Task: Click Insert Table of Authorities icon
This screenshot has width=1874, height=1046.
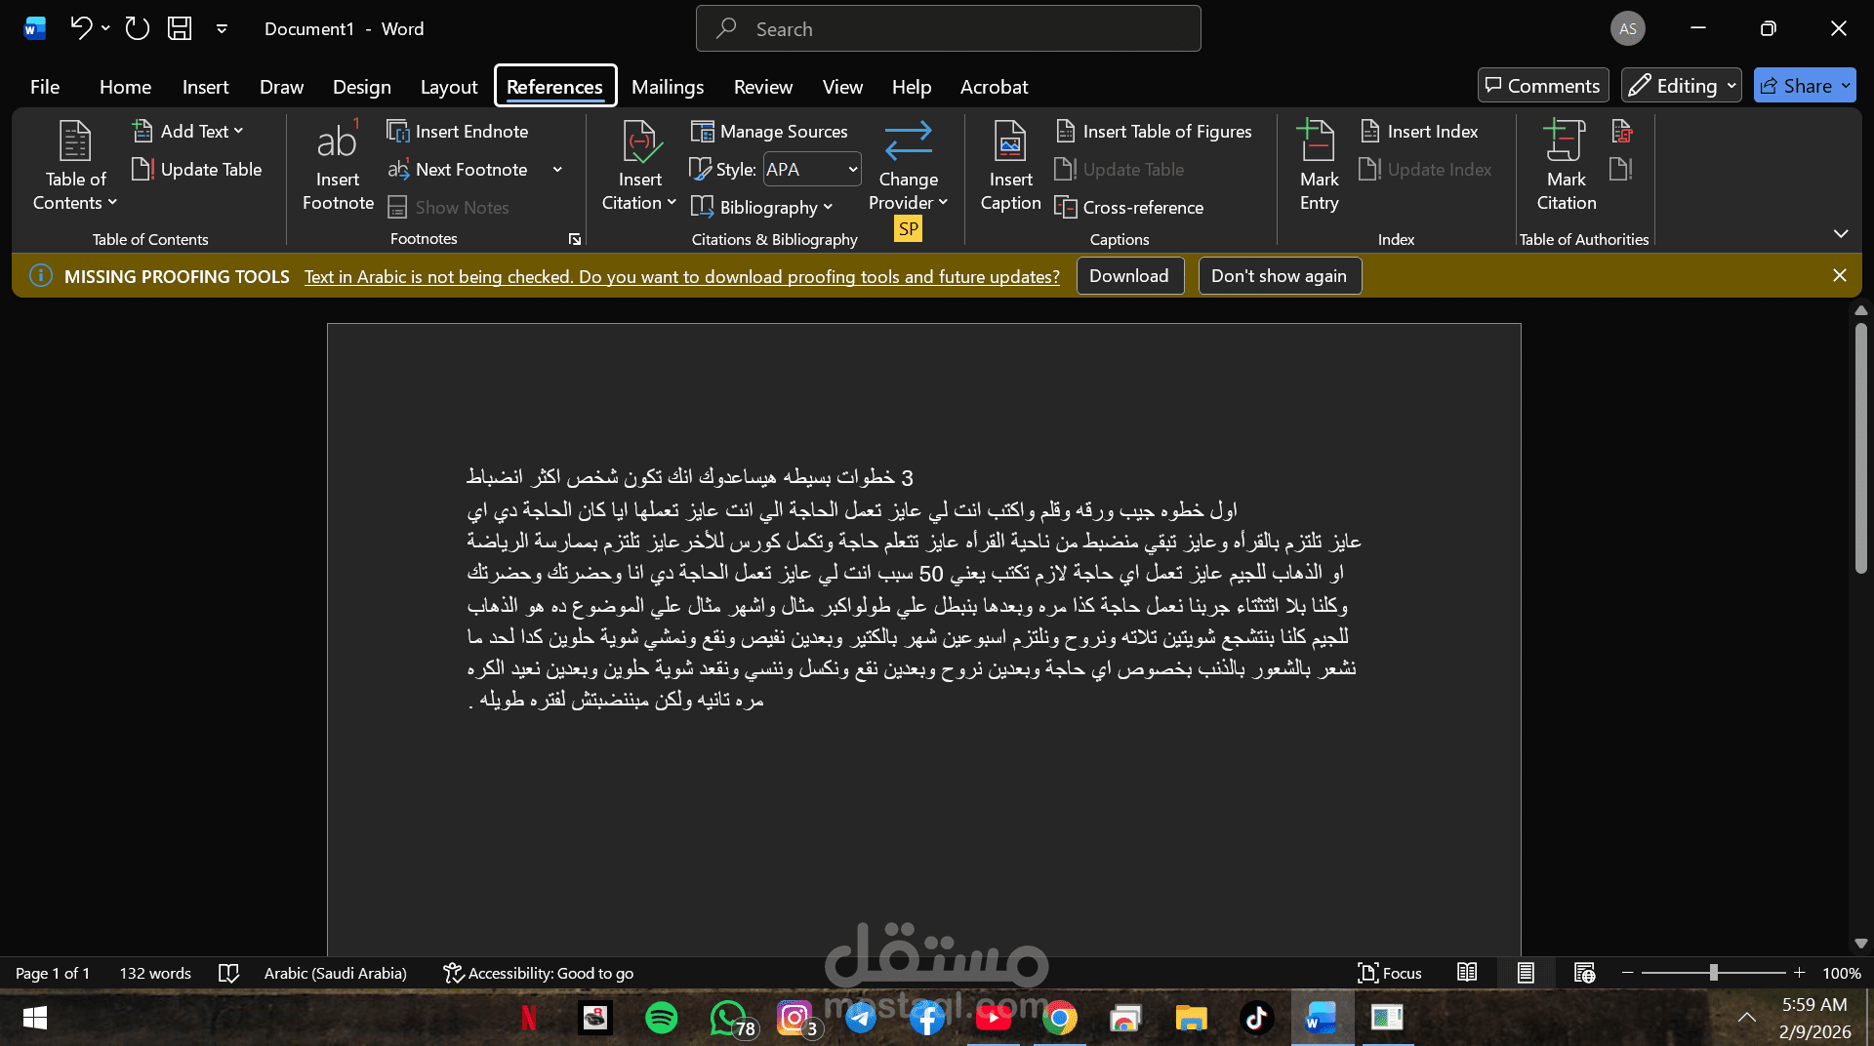Action: pos(1622,131)
